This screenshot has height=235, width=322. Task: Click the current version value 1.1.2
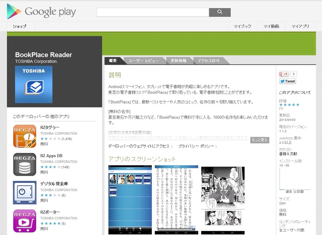(x=283, y=131)
